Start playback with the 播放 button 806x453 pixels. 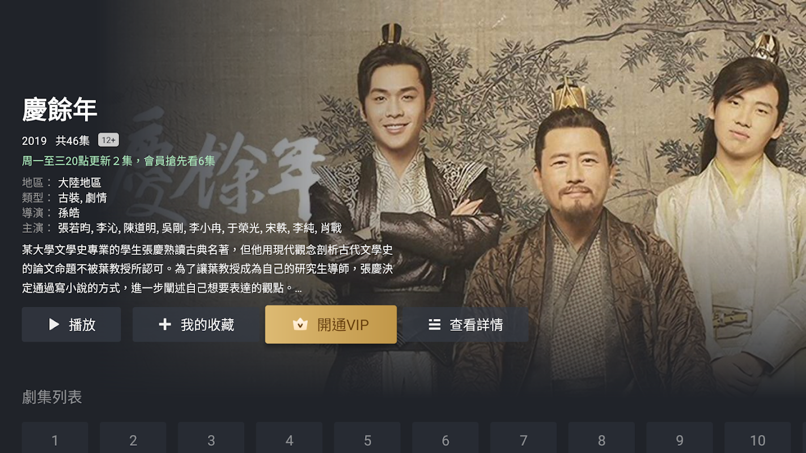coord(71,324)
